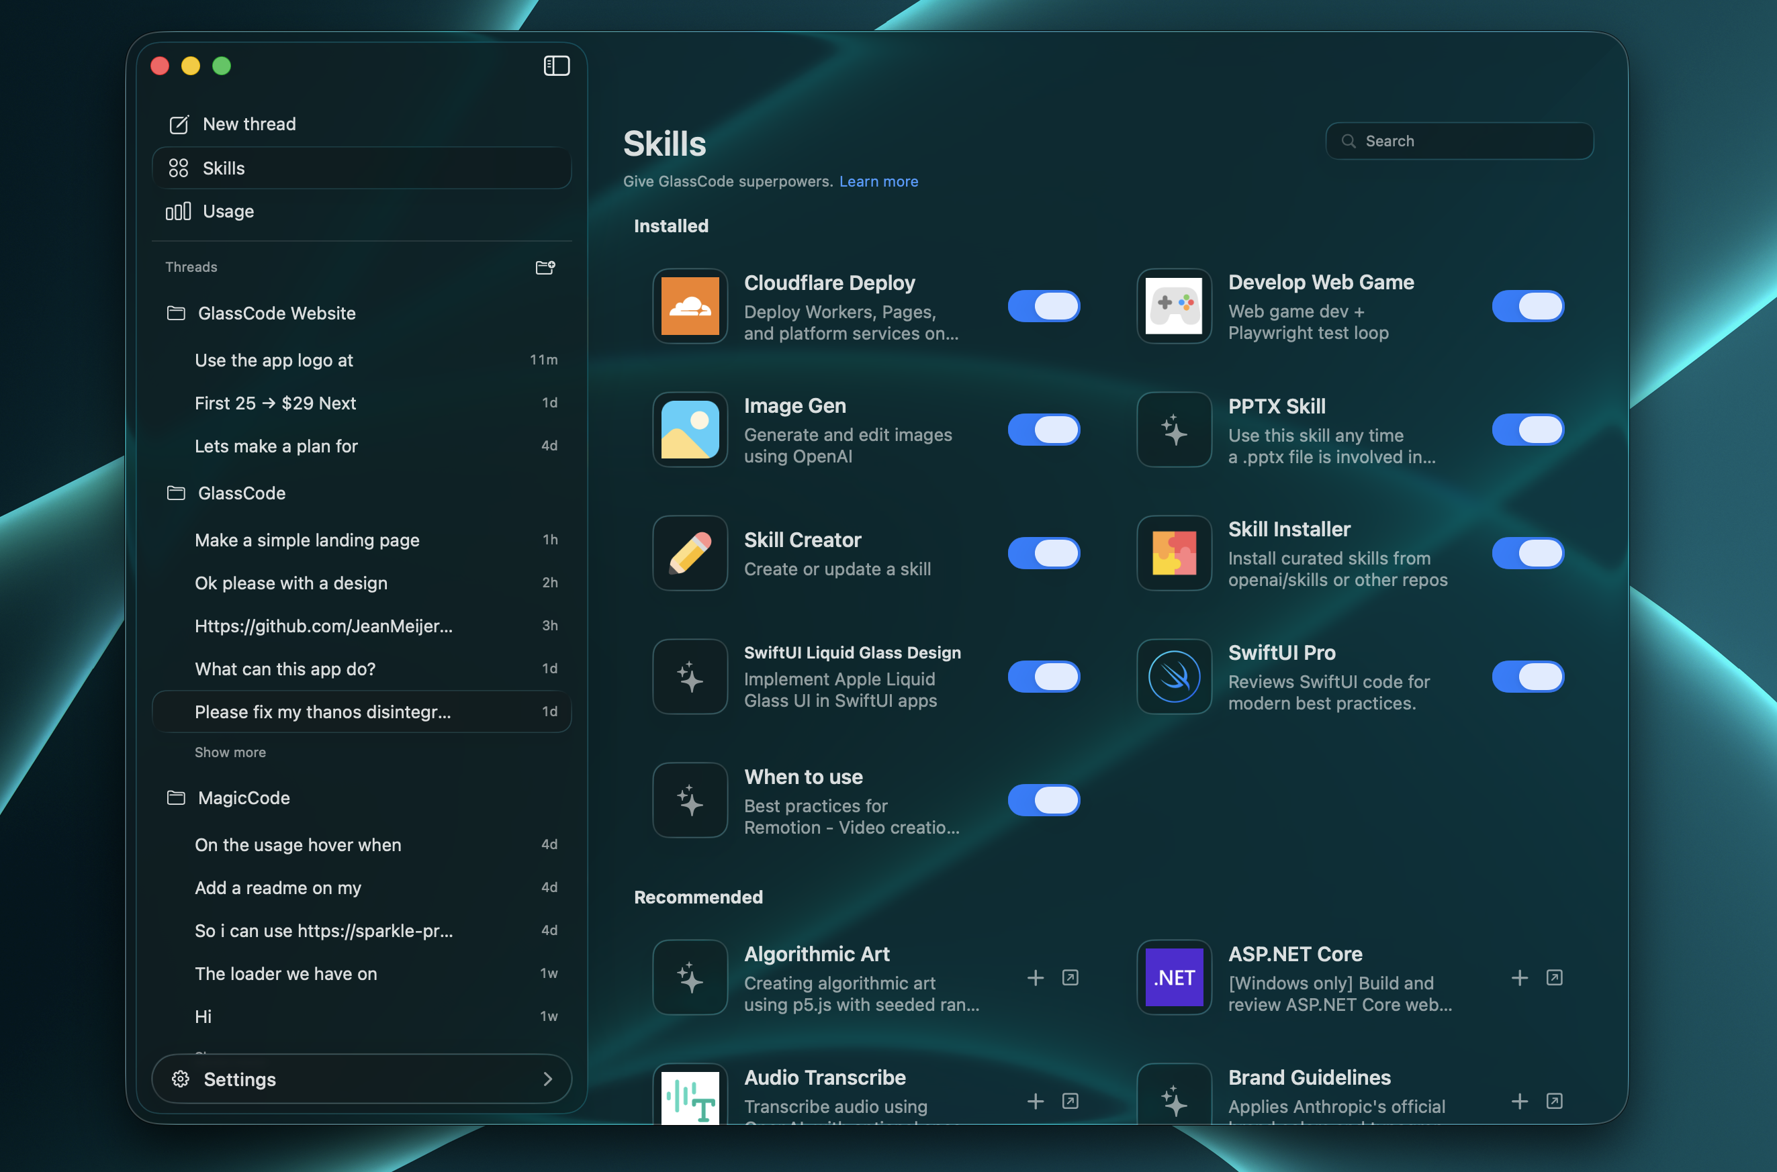Turn off the PPTX Skill toggle
The width and height of the screenshot is (1777, 1172).
click(x=1527, y=430)
